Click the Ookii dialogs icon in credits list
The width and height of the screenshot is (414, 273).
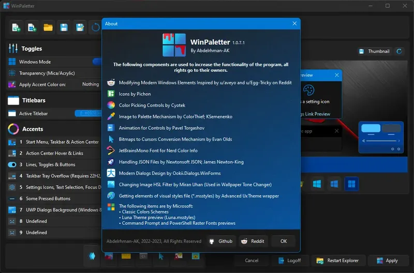[x=111, y=173]
